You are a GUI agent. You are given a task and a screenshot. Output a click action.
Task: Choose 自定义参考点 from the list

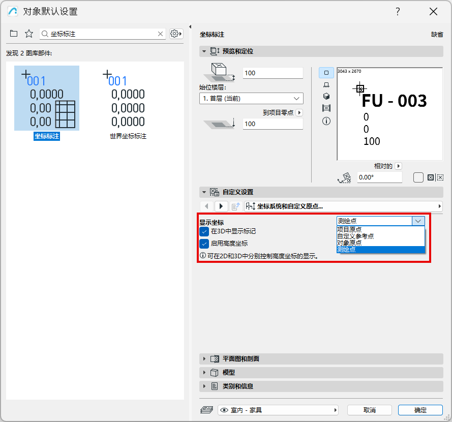click(x=380, y=236)
